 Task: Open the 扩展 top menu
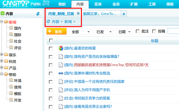[134, 4]
